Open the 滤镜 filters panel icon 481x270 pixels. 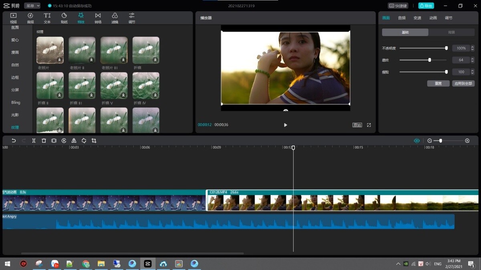click(115, 18)
